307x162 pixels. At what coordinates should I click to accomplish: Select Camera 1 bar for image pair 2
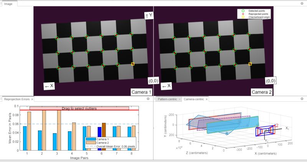click(40, 141)
